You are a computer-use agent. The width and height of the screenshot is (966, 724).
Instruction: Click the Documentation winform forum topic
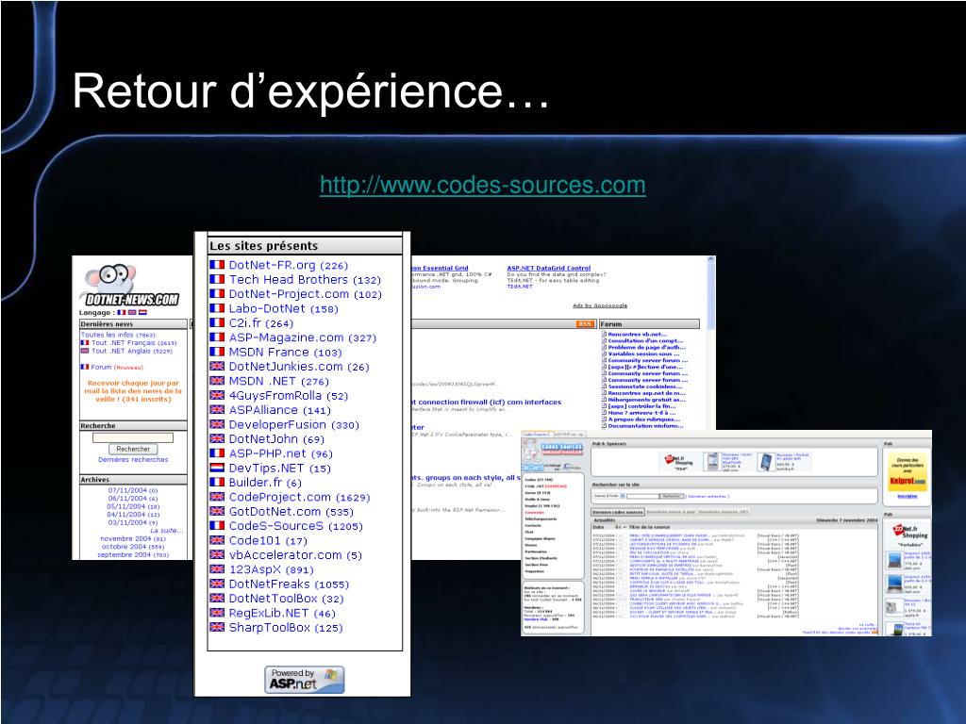[x=645, y=425]
